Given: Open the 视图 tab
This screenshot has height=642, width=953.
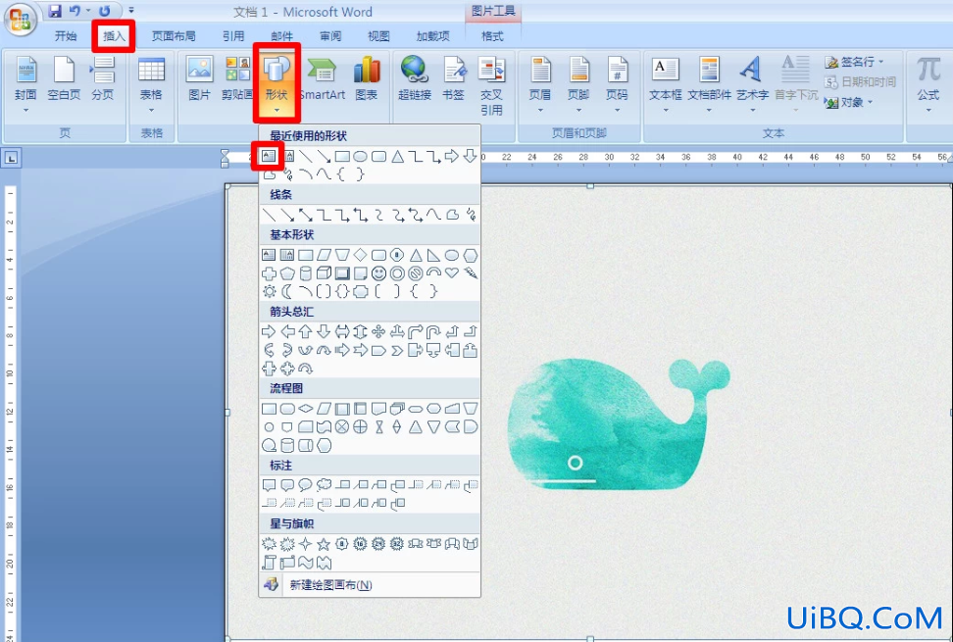Looking at the screenshot, I should [378, 36].
